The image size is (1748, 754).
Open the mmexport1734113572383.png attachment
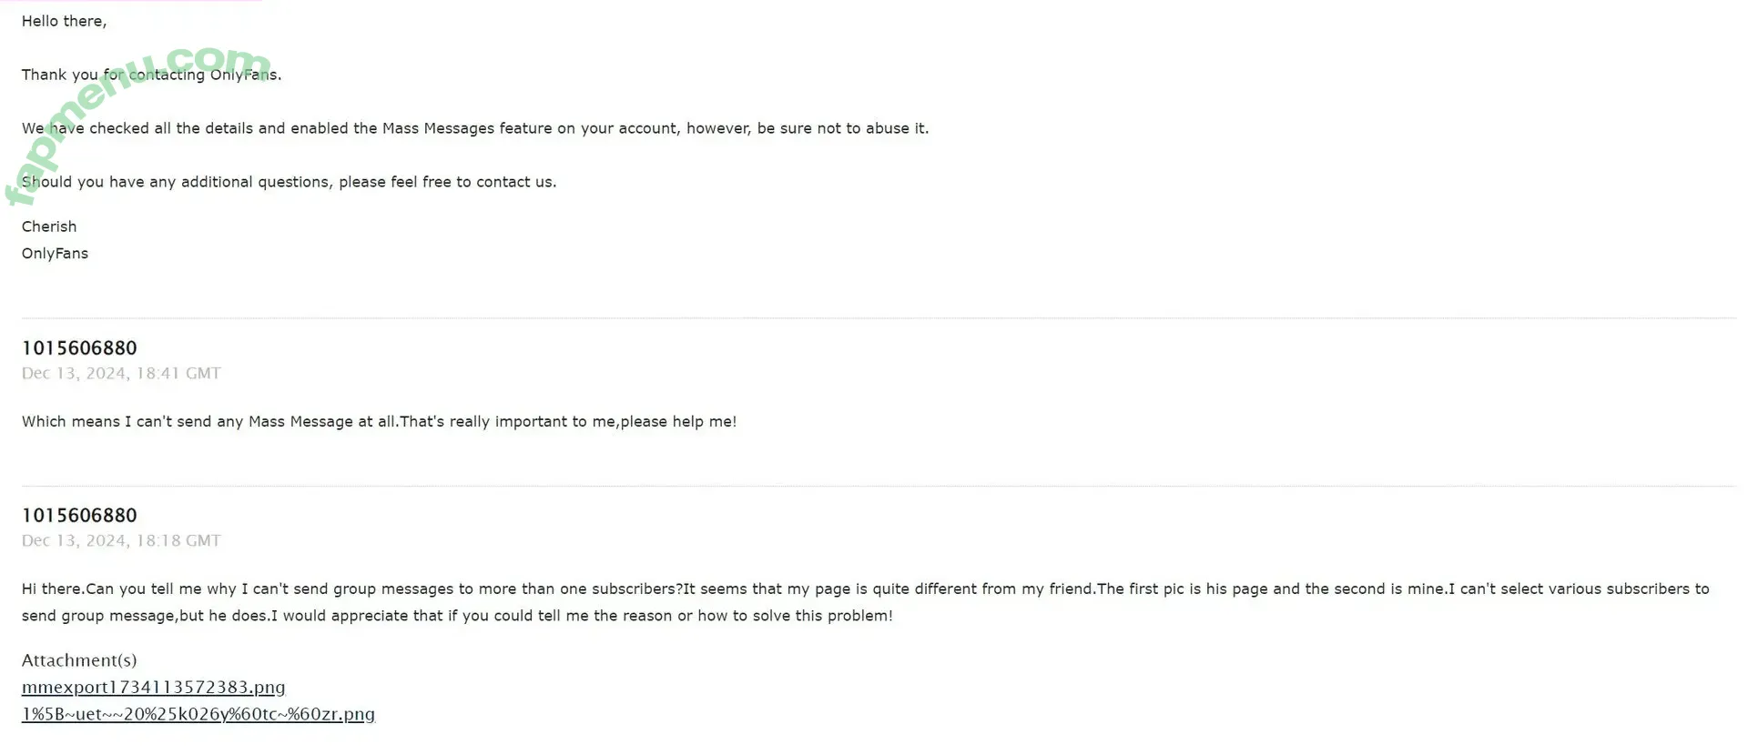153,687
